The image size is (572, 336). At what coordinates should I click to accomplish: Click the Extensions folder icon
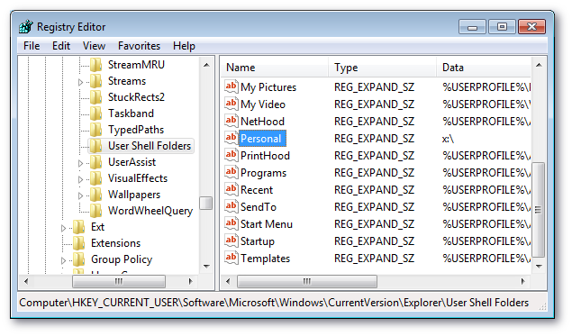click(78, 243)
